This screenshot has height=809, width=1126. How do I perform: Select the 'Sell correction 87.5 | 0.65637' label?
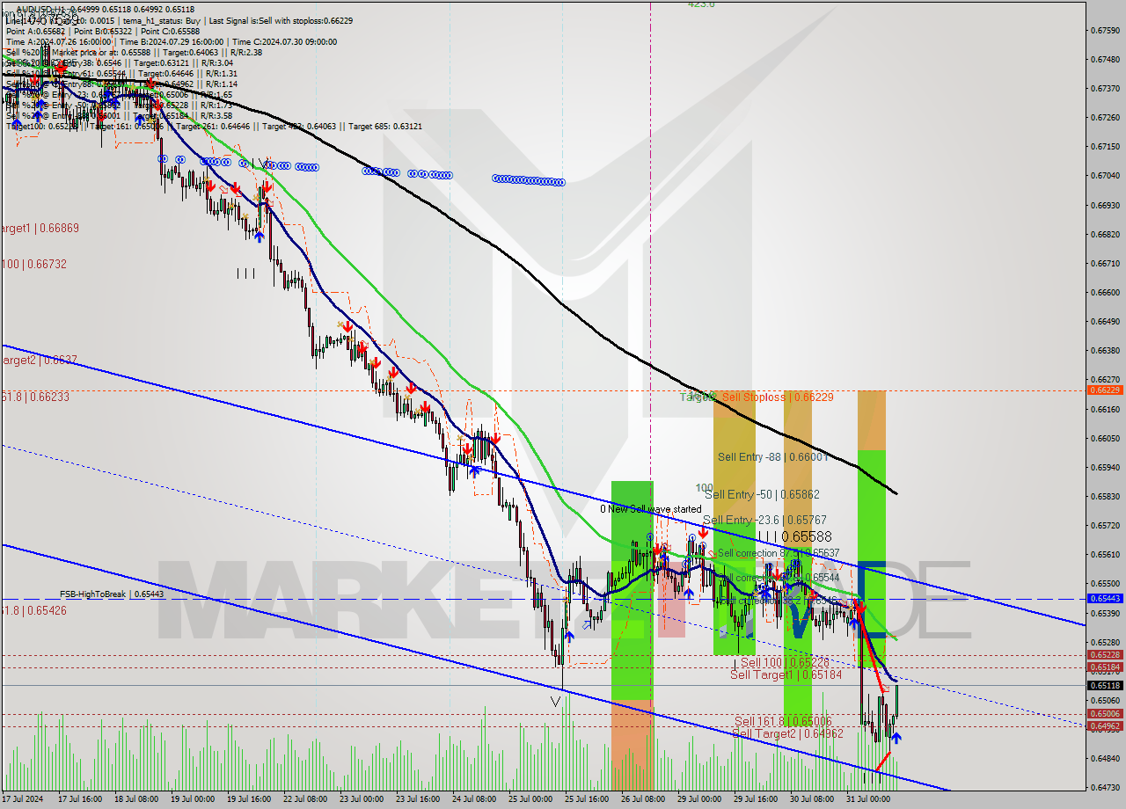coord(779,553)
